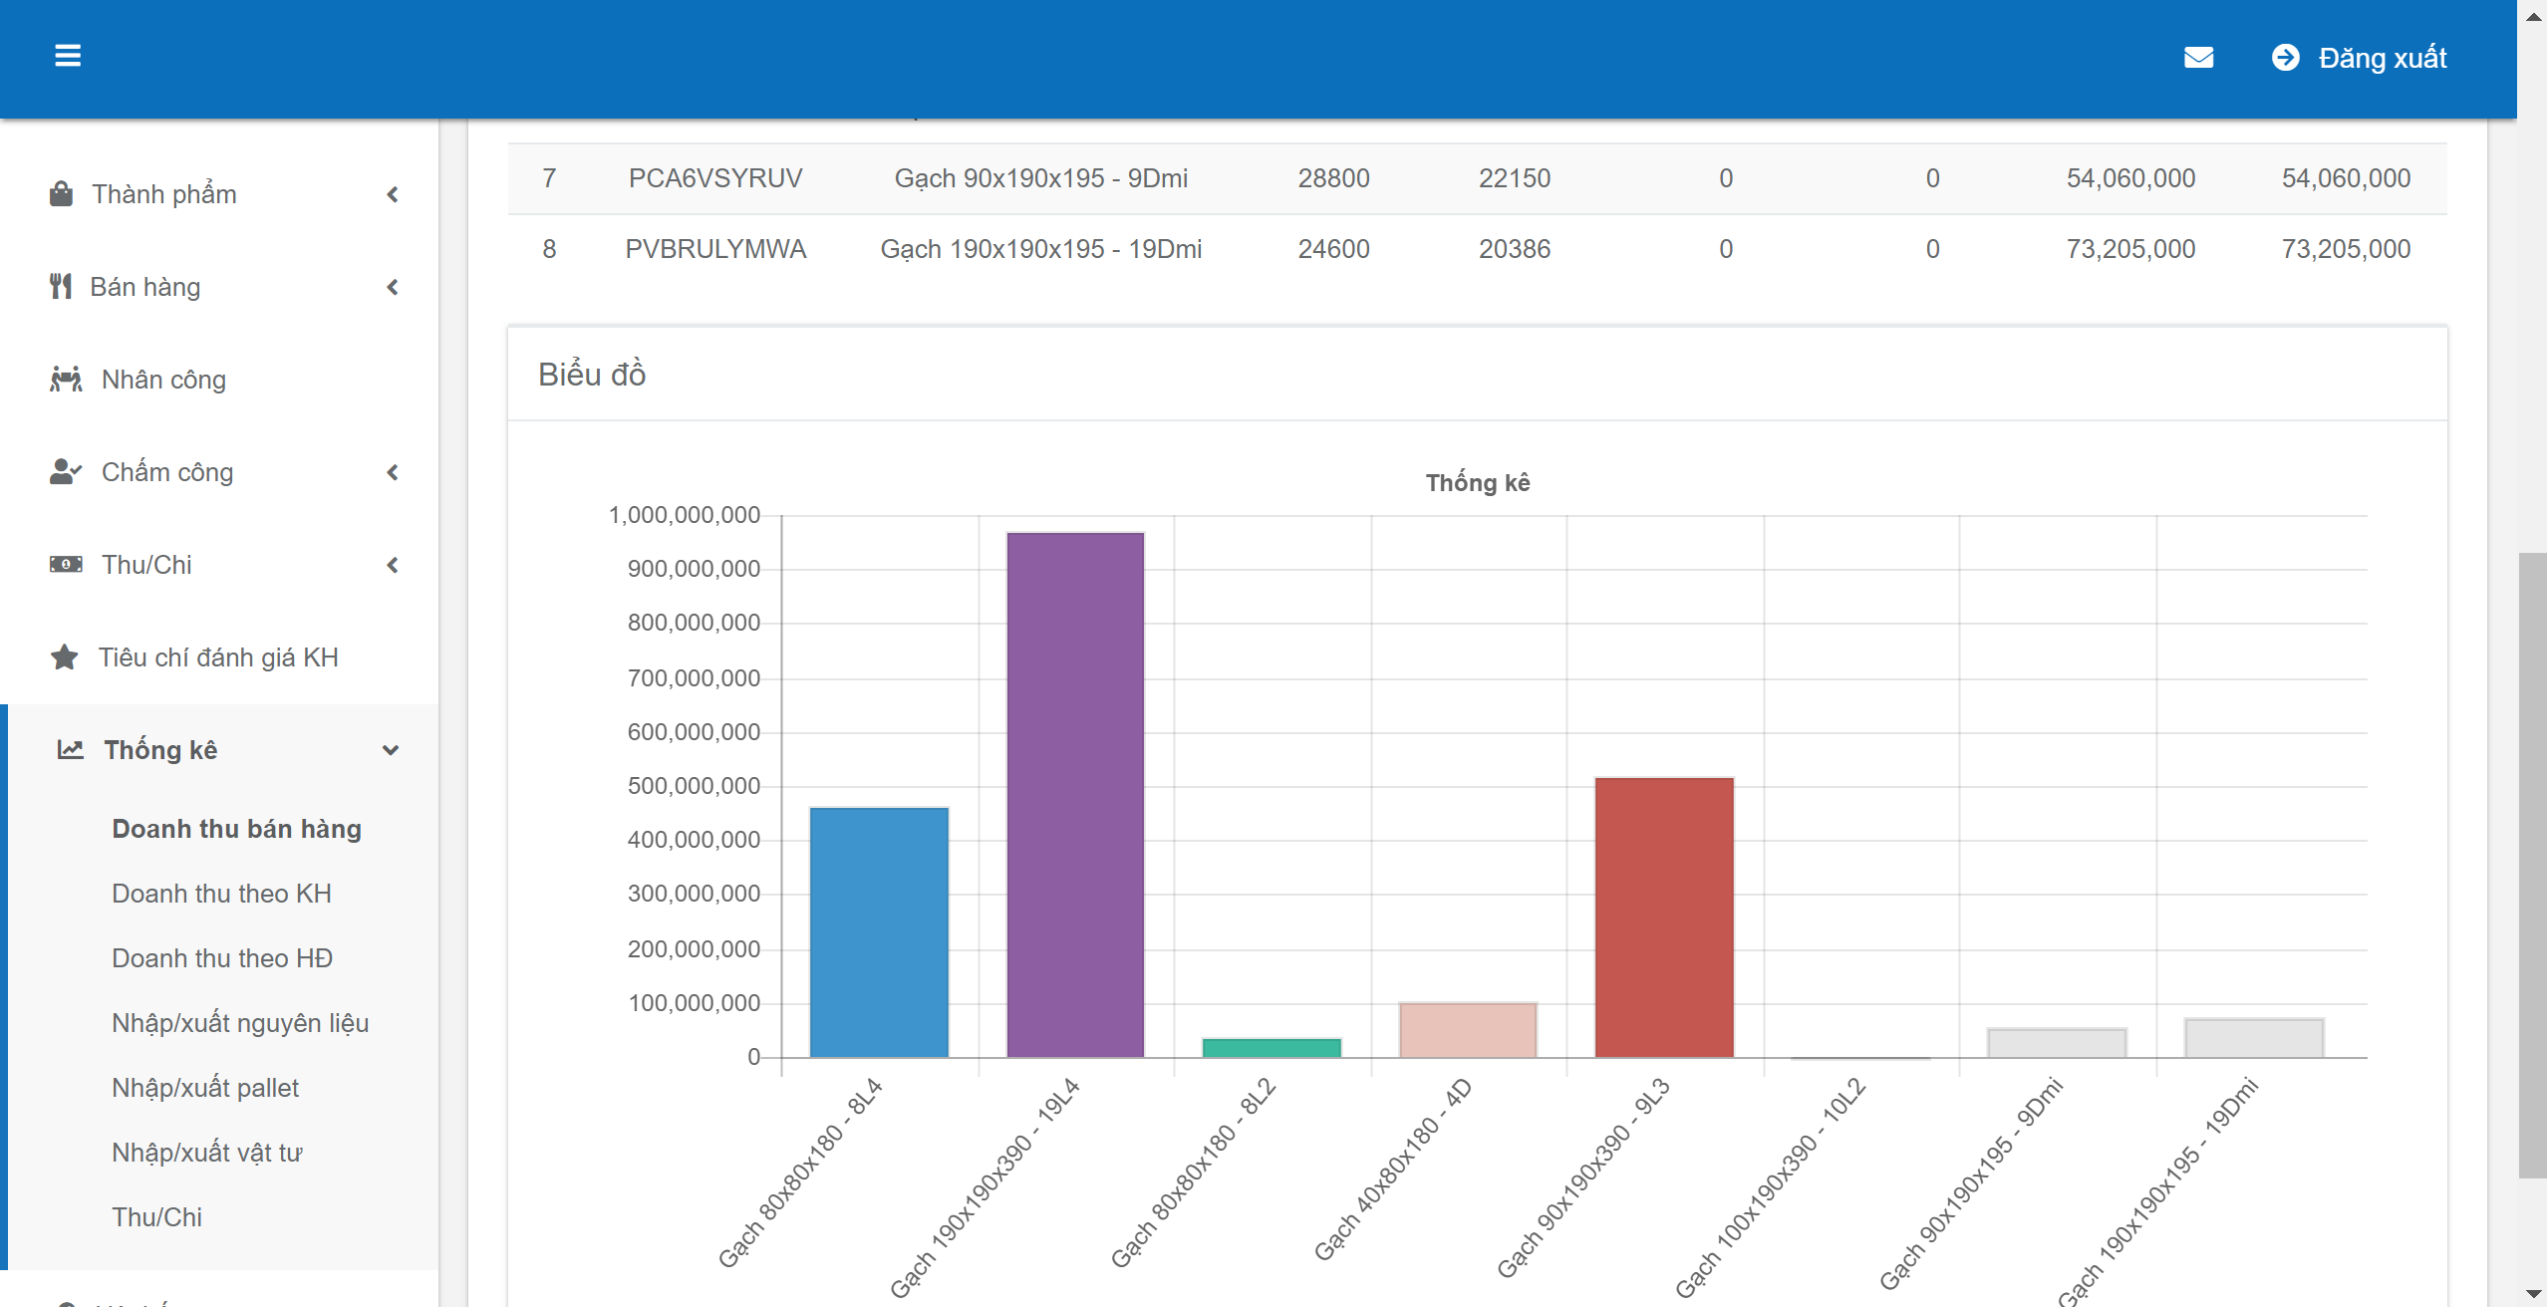The width and height of the screenshot is (2547, 1307).
Task: Click the Nhân công people icon
Action: (66, 380)
